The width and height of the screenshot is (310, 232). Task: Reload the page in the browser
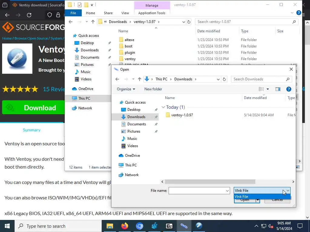(x=29, y=15)
